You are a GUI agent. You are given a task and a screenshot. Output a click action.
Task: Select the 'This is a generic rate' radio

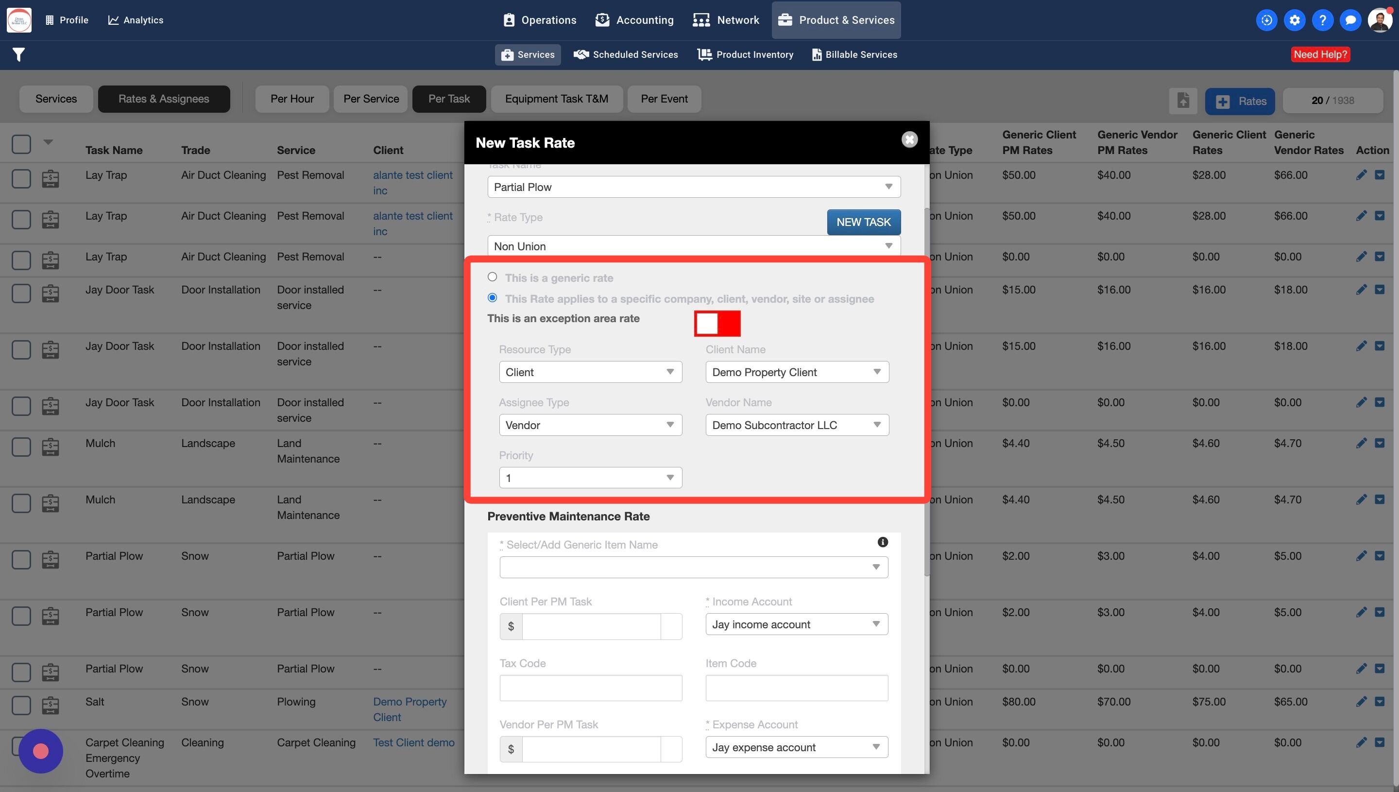(x=493, y=277)
